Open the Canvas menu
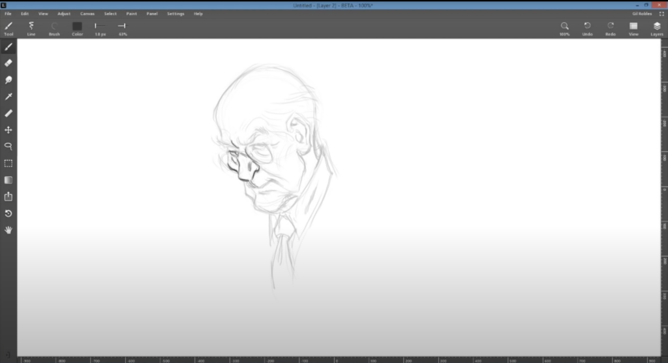The height and width of the screenshot is (363, 668). [87, 14]
